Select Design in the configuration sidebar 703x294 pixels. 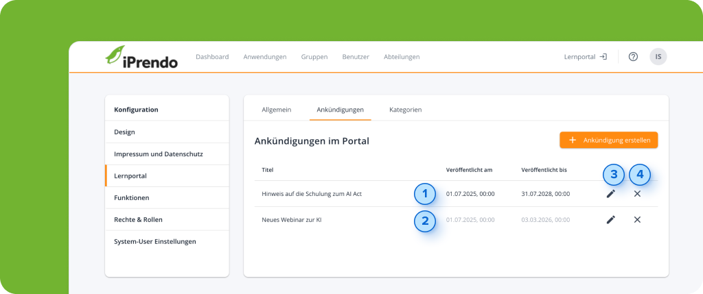point(125,132)
